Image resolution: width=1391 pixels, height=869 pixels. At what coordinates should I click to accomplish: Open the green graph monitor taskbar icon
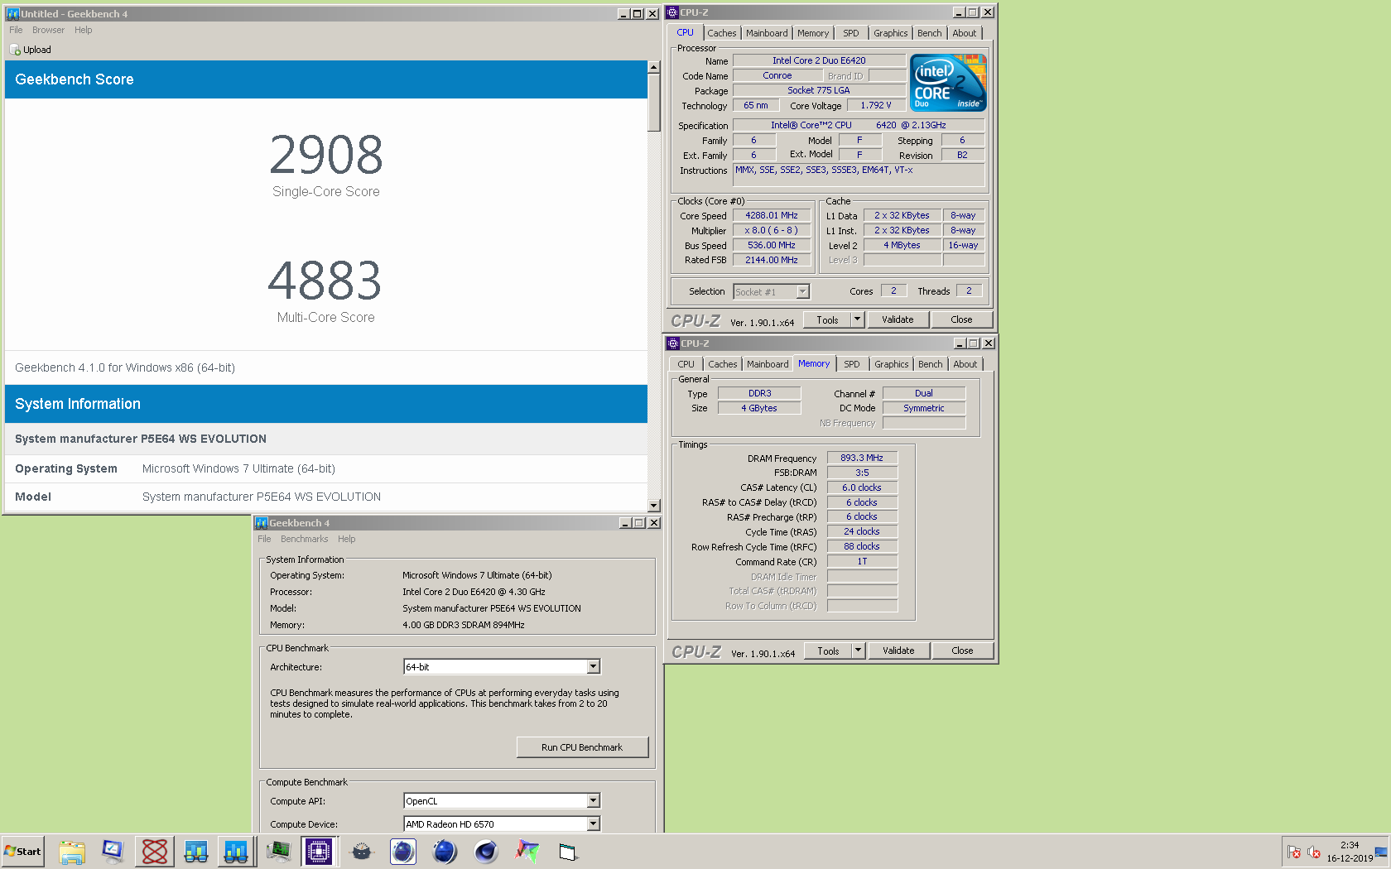point(279,852)
